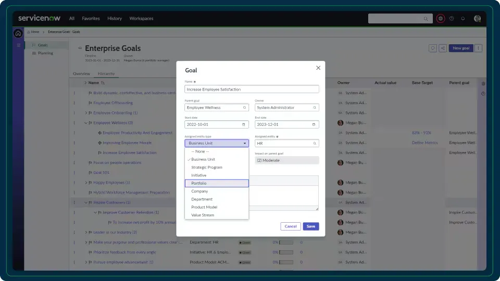Viewport: 500px width, 281px height.
Task: Open row actions for Goal 101
Action: click(74, 173)
